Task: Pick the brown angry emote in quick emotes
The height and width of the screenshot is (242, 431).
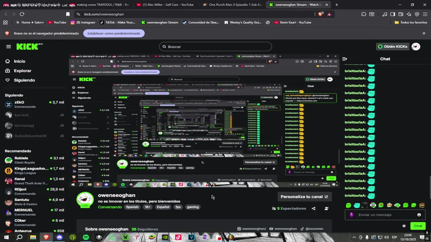Action: point(422,205)
